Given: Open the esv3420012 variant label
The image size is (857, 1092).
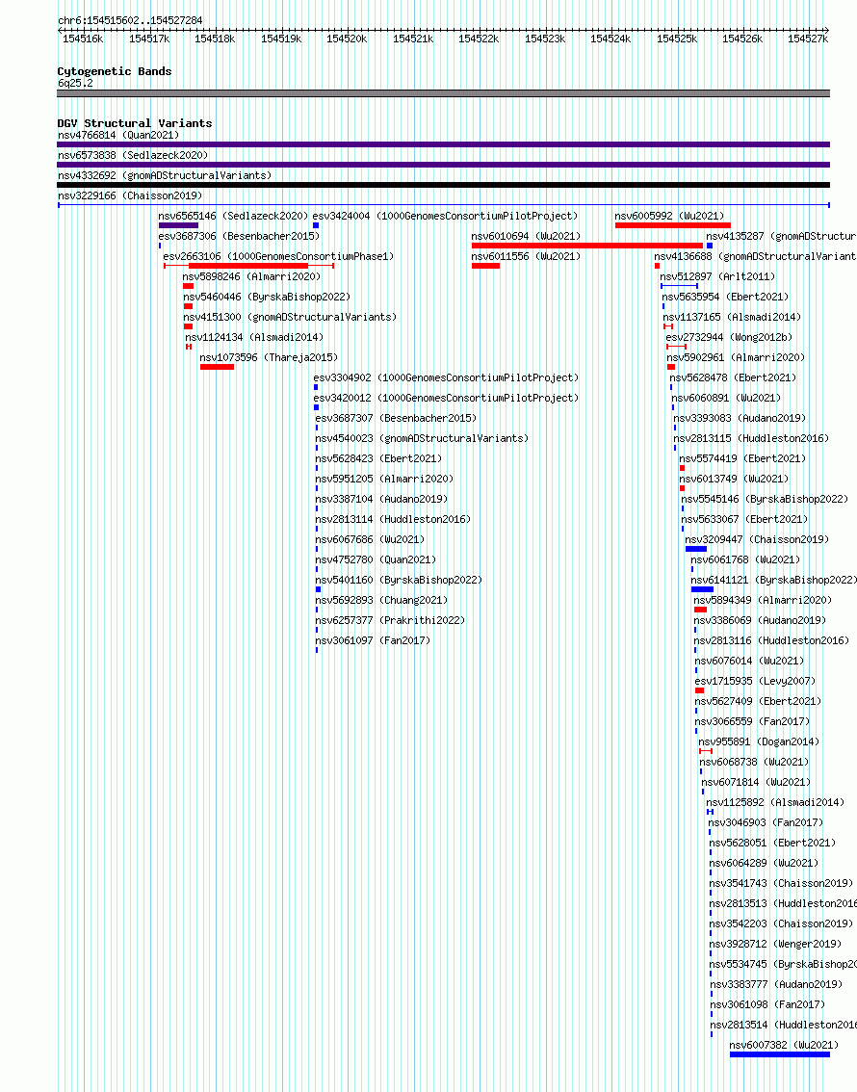Looking at the screenshot, I should [x=446, y=398].
